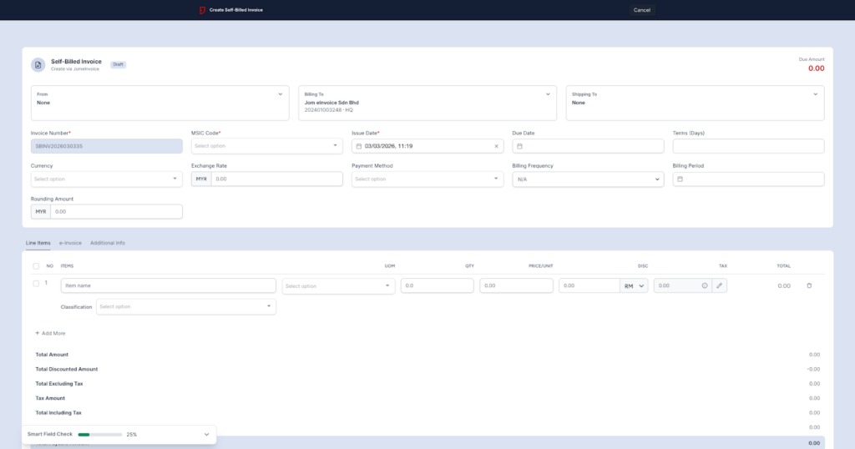Click Add More to add line item
The image size is (855, 449).
click(50, 333)
